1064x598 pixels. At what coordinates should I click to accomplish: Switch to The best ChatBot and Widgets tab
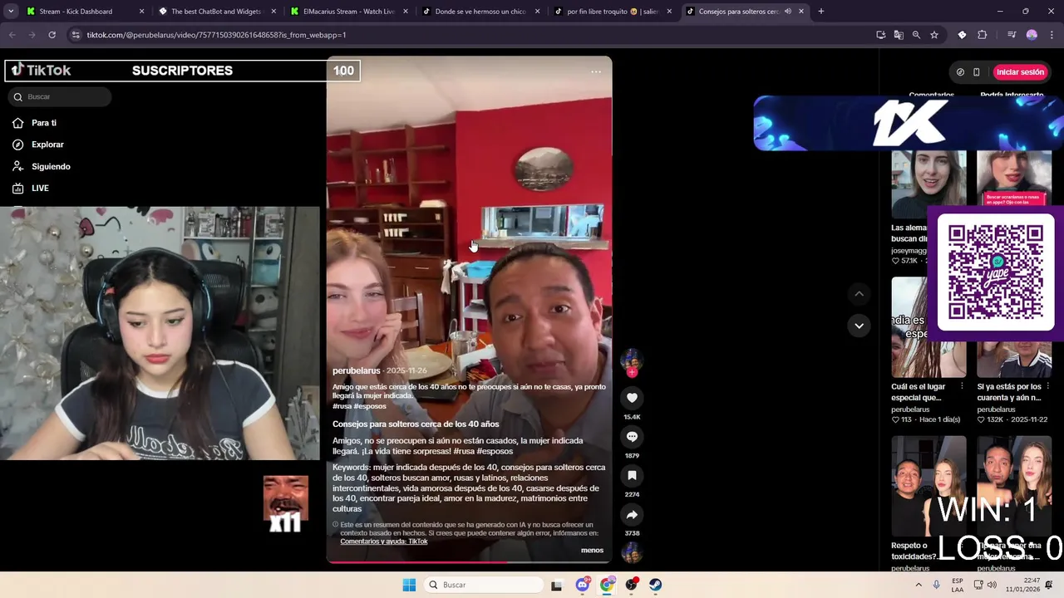pyautogui.click(x=216, y=12)
